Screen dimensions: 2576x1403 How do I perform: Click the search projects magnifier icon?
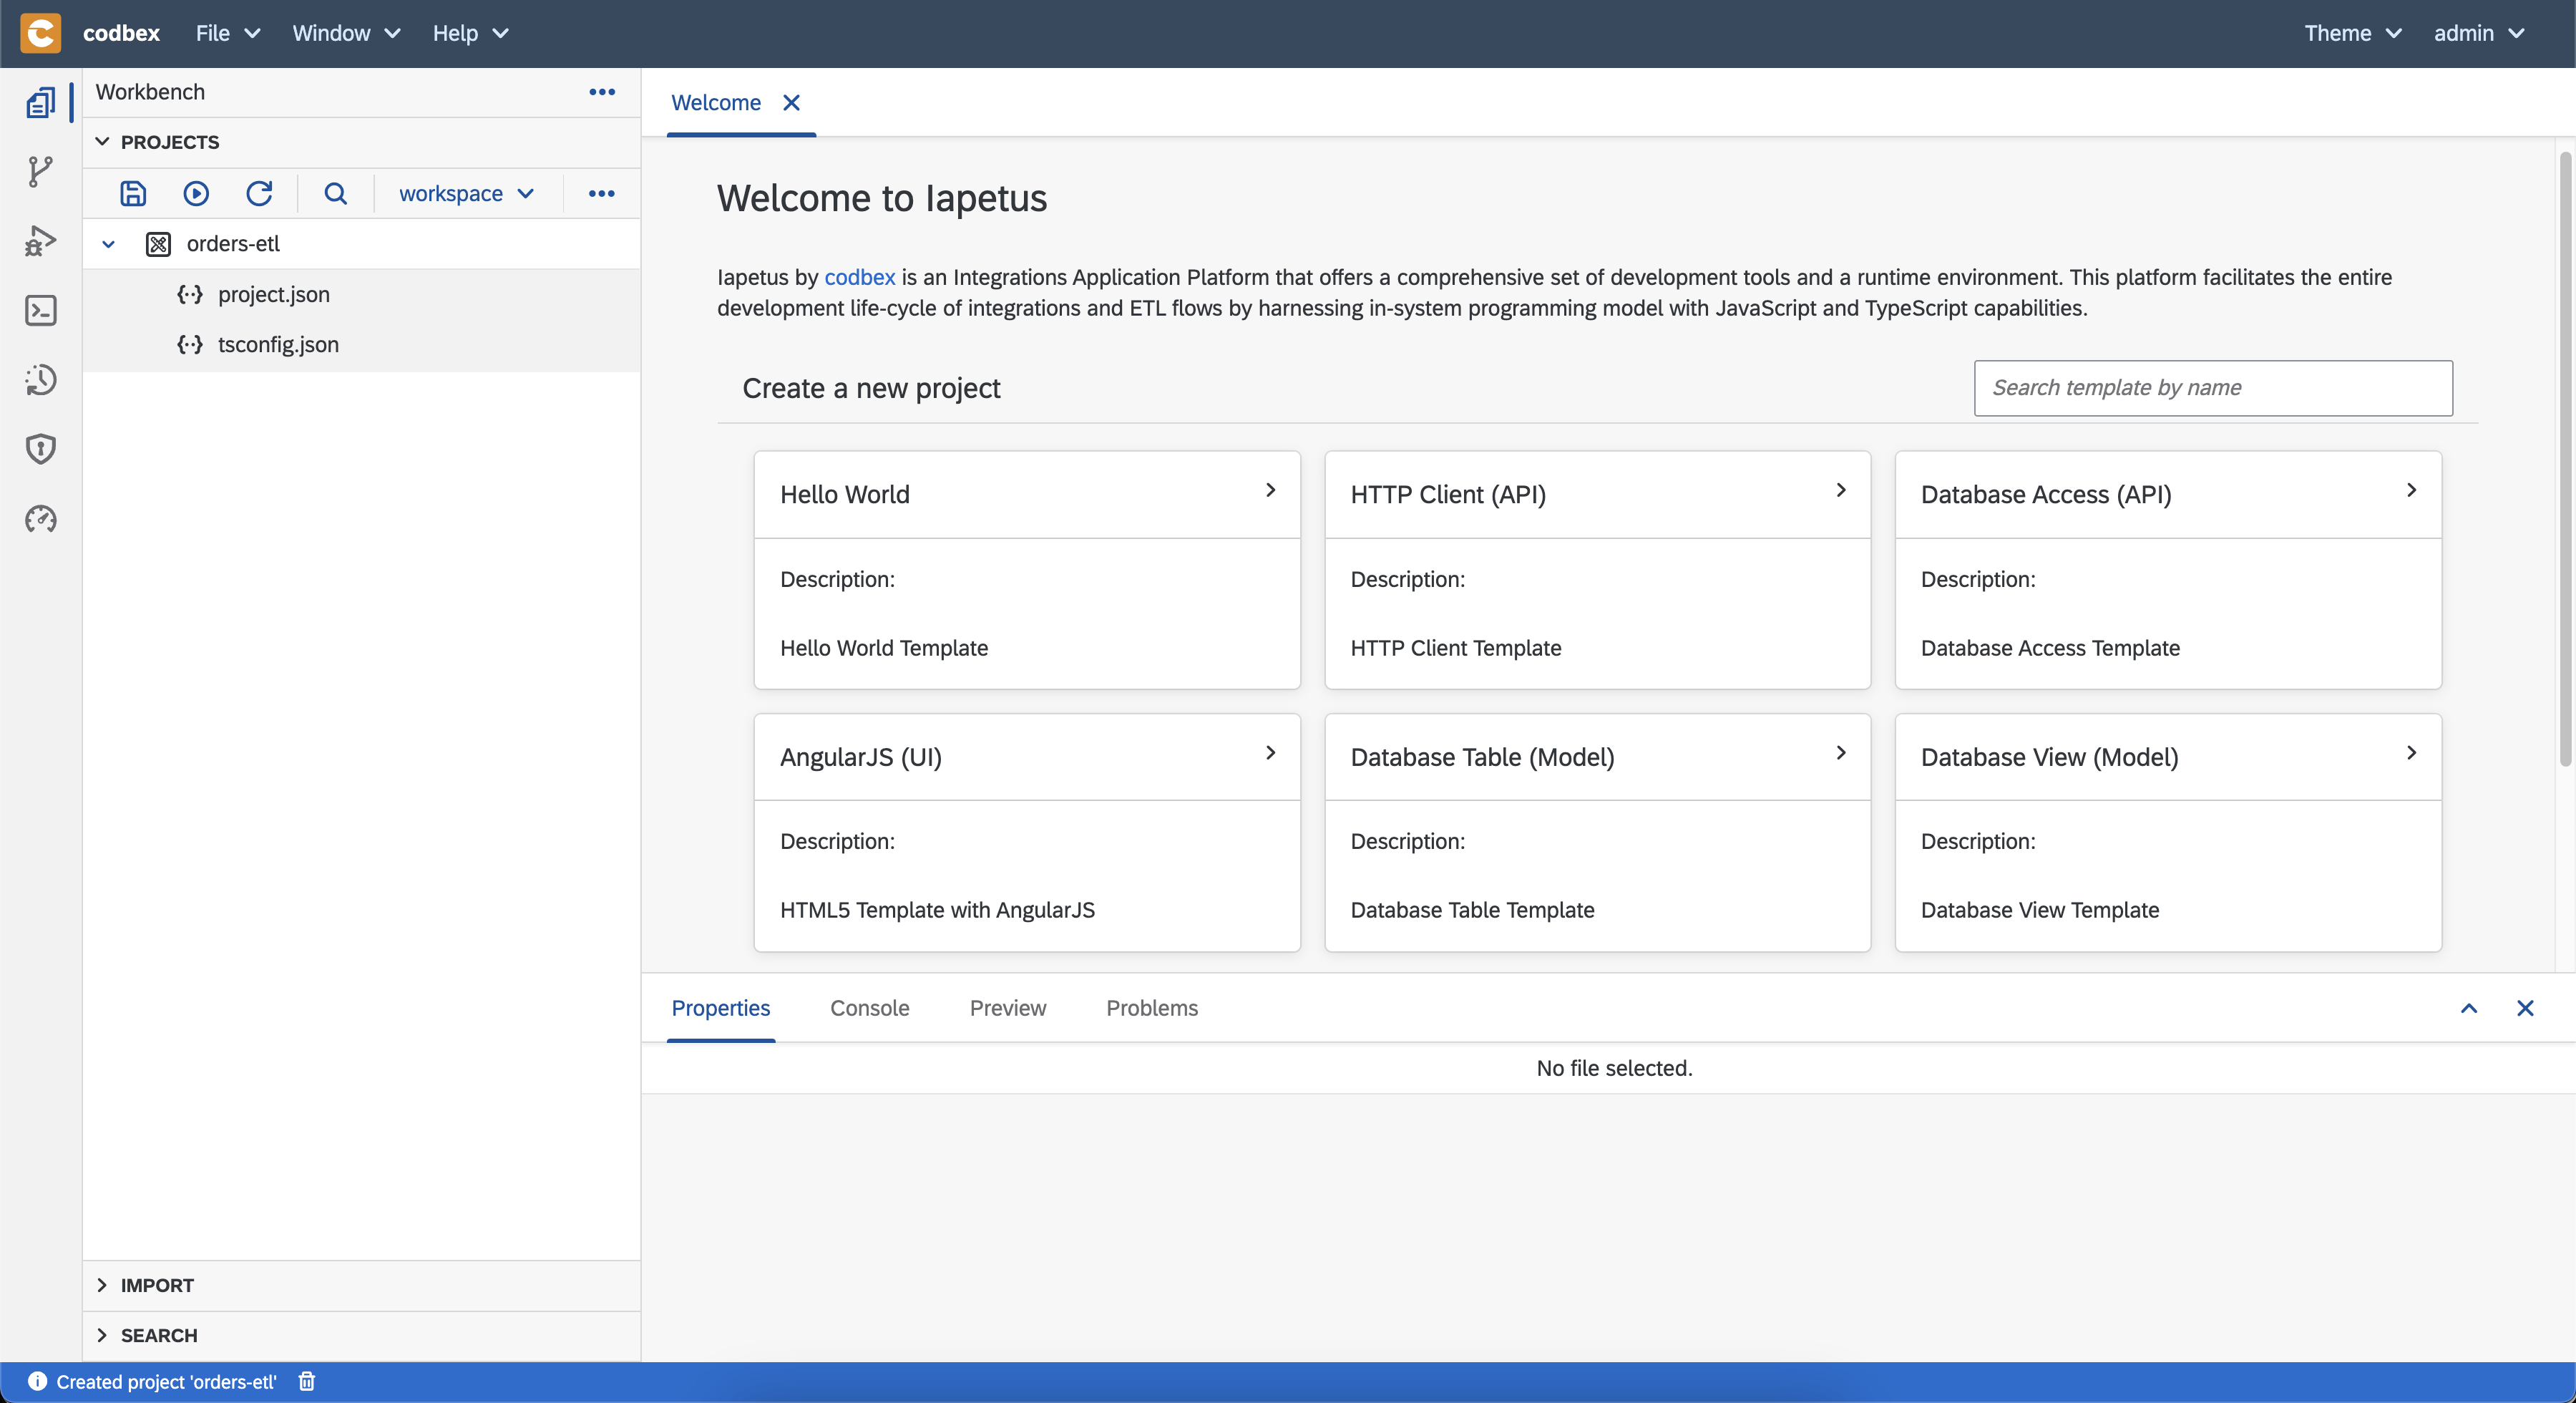pyautogui.click(x=336, y=193)
